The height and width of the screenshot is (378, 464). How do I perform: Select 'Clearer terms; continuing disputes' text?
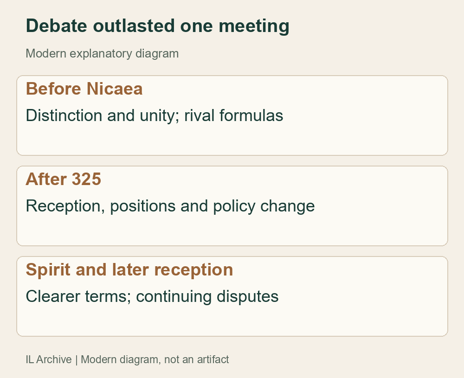click(152, 297)
